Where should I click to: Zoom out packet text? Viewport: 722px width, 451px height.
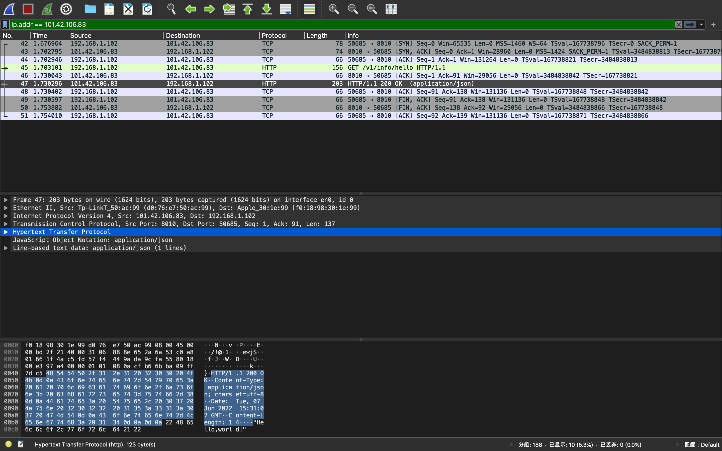tap(353, 9)
